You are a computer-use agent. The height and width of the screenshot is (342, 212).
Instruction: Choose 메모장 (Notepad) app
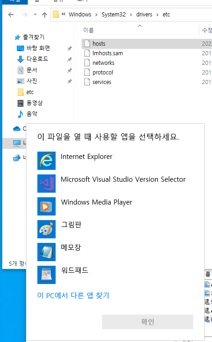click(x=115, y=252)
